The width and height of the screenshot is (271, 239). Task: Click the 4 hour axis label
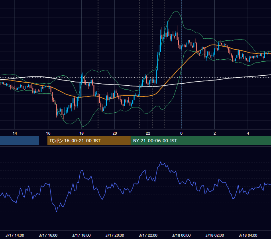pos(248,133)
